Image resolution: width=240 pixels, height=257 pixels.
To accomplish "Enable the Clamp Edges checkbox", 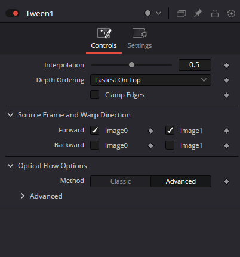I will (x=95, y=95).
